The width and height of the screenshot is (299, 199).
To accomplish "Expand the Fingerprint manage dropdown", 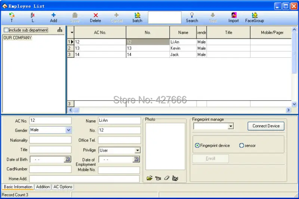I will (231, 126).
